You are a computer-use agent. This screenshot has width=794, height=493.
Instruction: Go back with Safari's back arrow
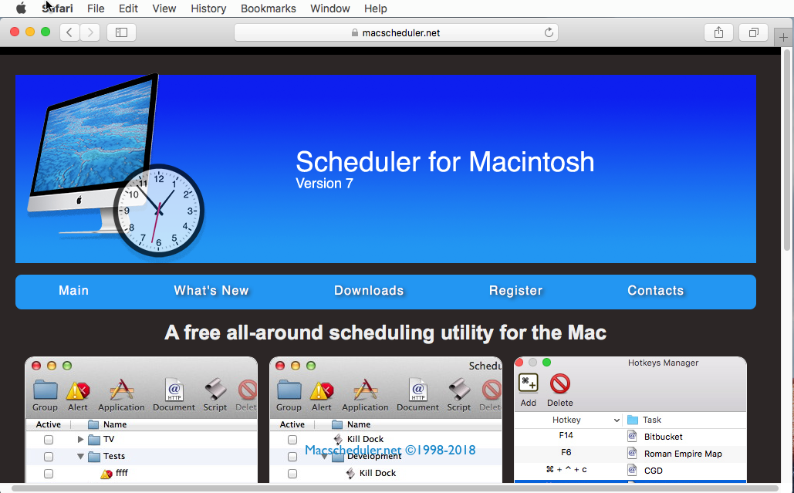(x=69, y=32)
